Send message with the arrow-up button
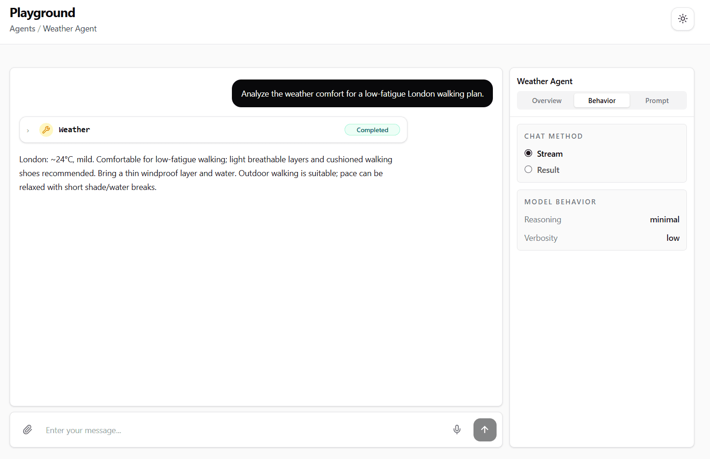Image resolution: width=710 pixels, height=459 pixels. [x=485, y=430]
